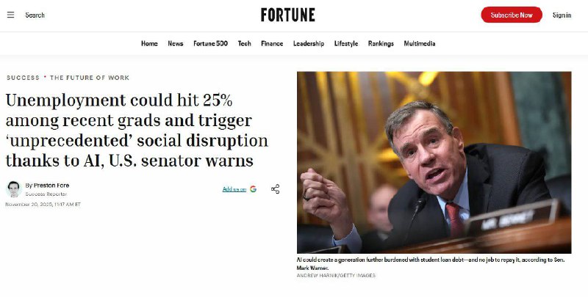Click the Google logo icon
588x297 pixels.
(254, 189)
